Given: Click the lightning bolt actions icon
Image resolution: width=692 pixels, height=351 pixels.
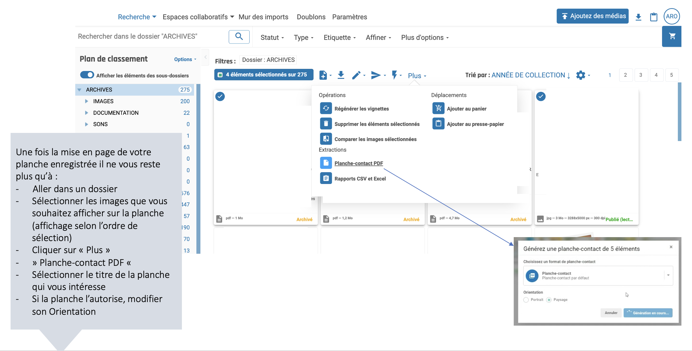Looking at the screenshot, I should [x=394, y=75].
